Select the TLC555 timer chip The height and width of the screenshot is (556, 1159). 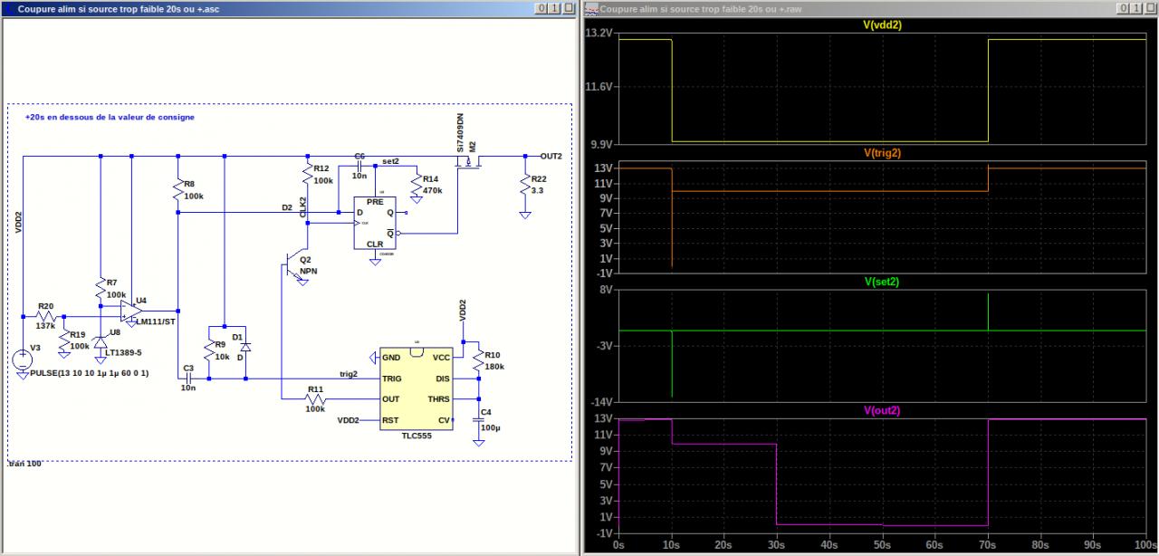click(x=417, y=388)
